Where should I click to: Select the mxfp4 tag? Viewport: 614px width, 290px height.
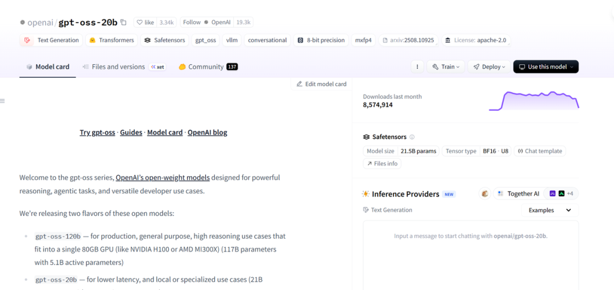click(x=363, y=40)
